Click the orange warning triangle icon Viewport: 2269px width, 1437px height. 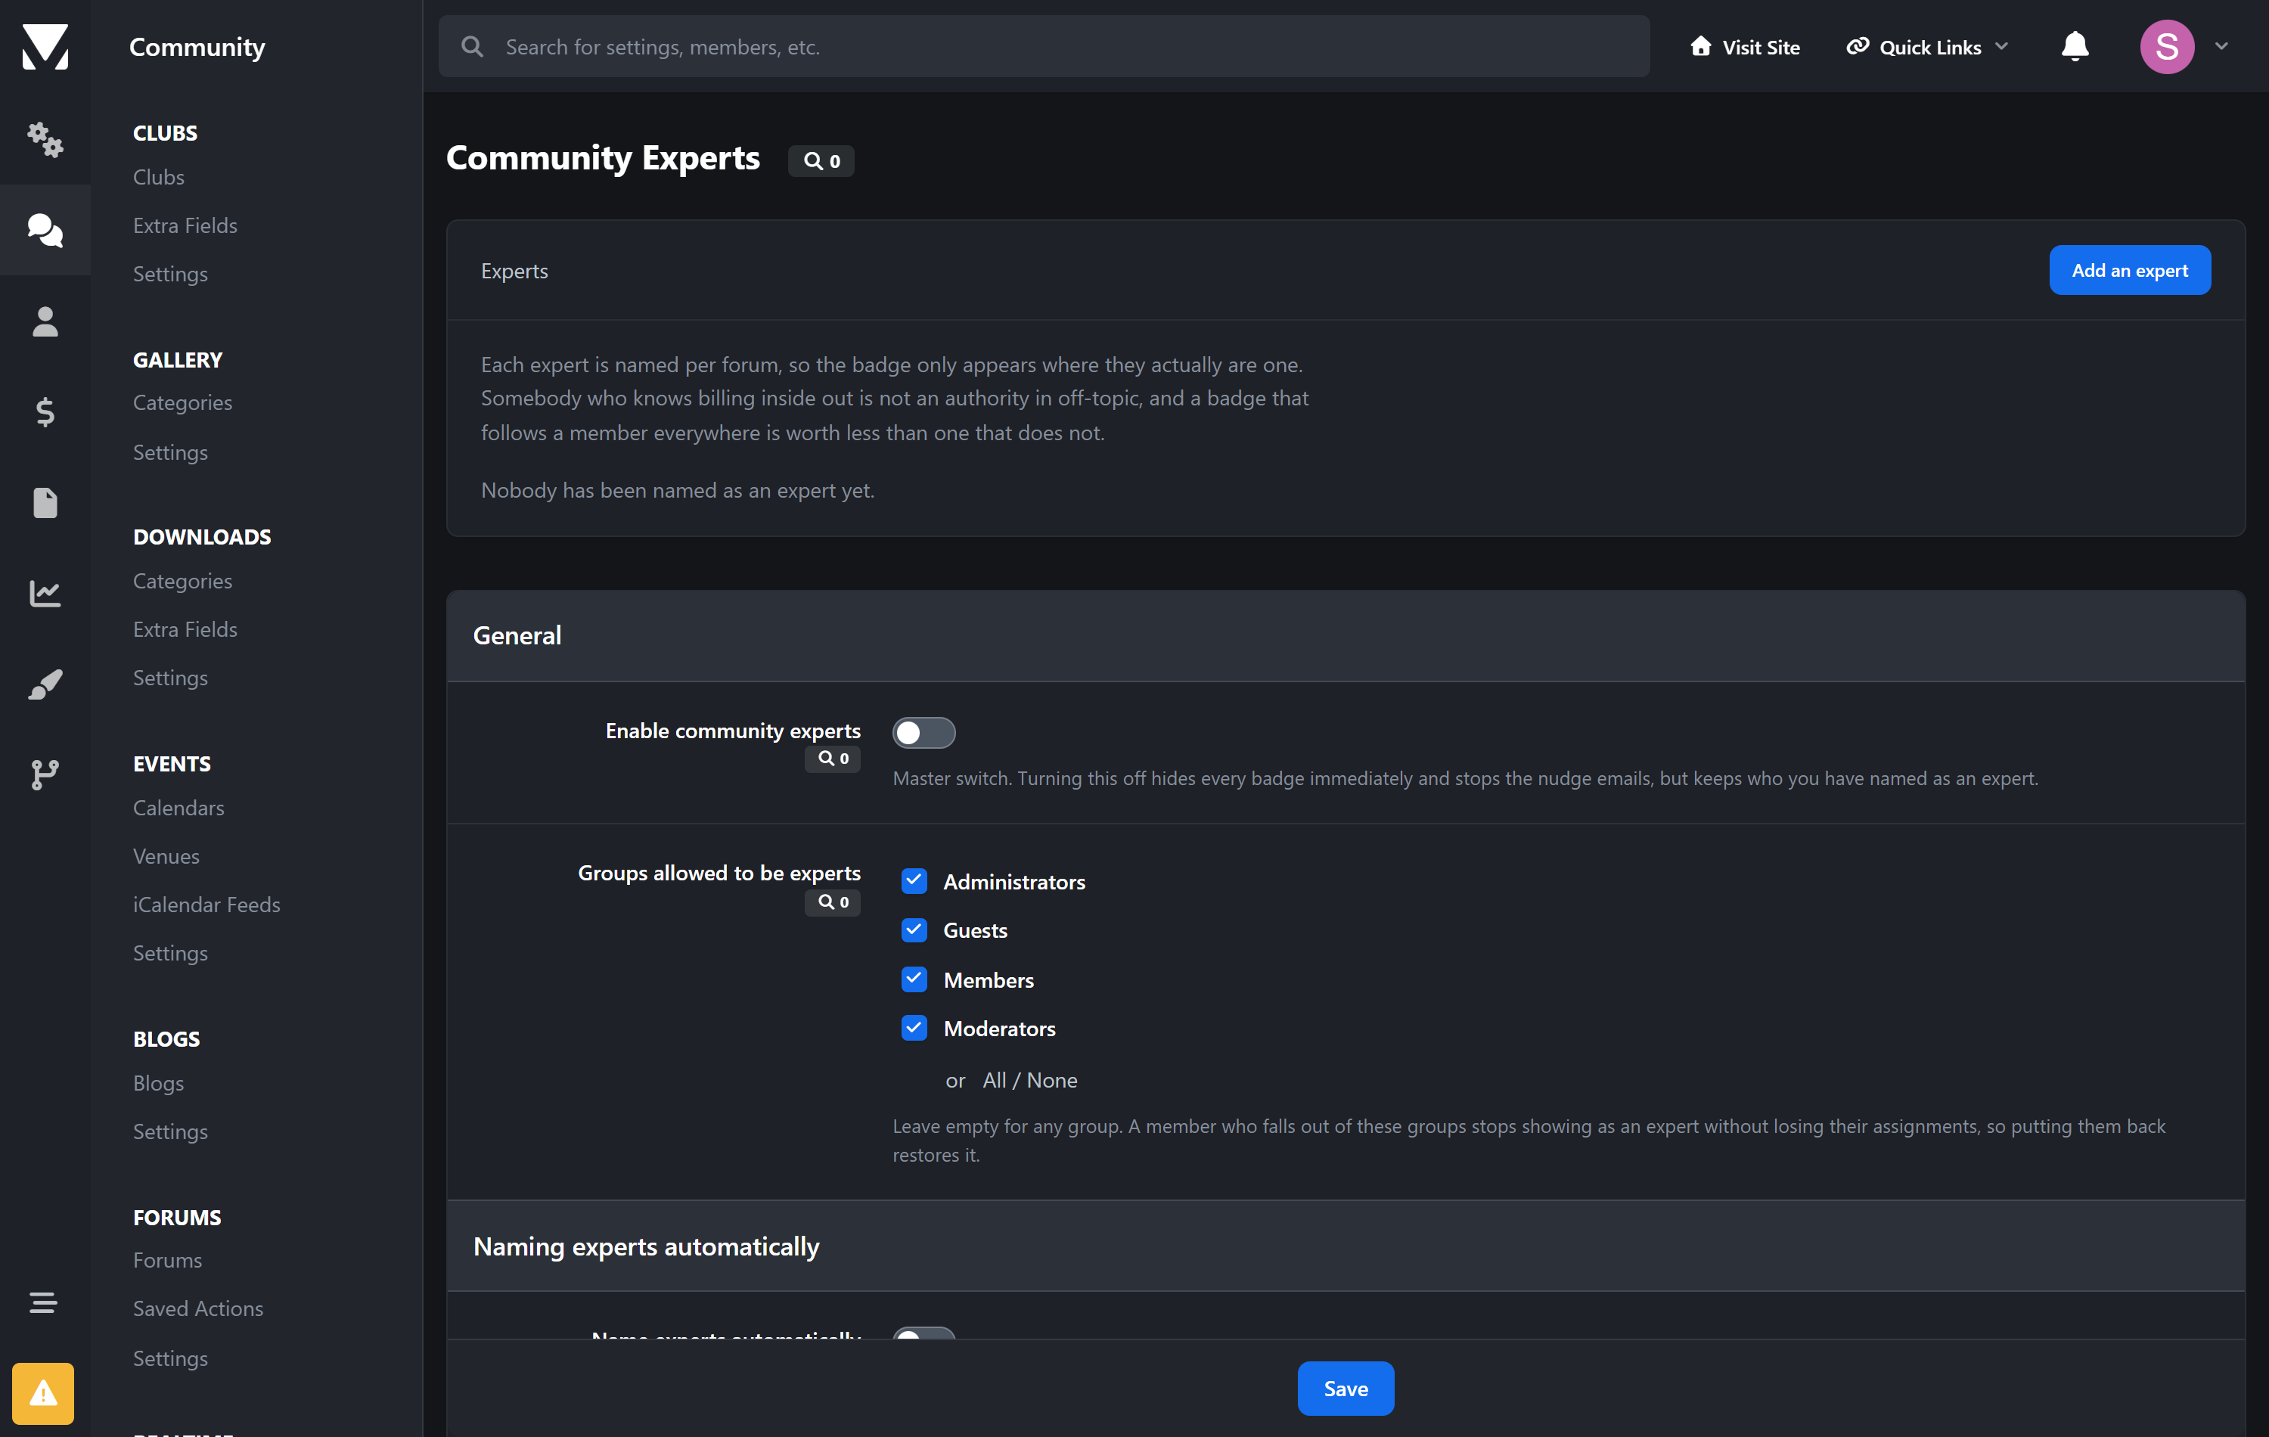42,1392
